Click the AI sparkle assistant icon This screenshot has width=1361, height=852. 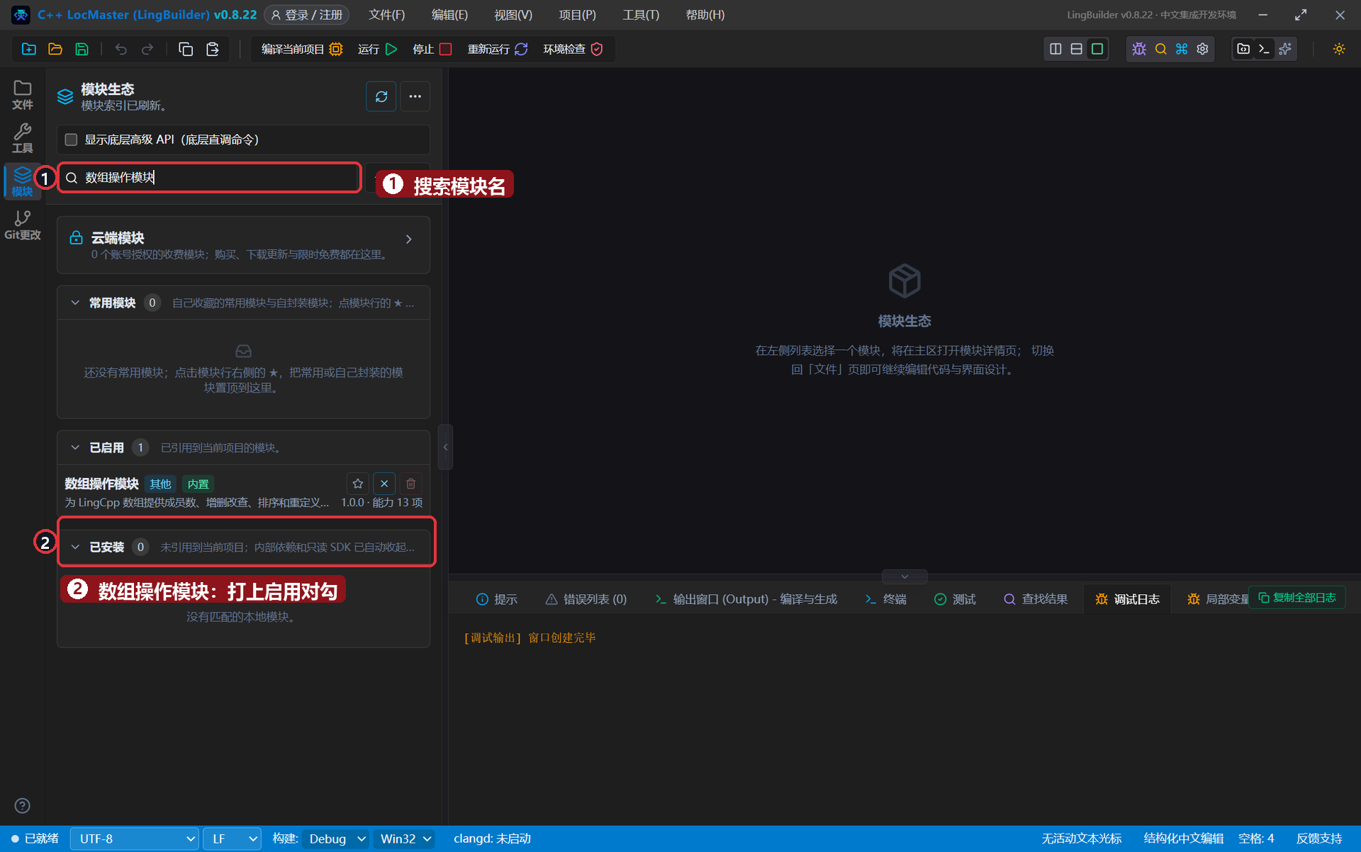point(1285,49)
